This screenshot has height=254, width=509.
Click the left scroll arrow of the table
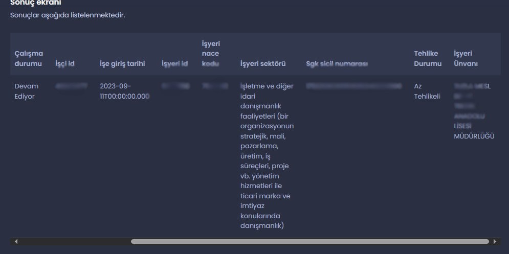pos(16,241)
